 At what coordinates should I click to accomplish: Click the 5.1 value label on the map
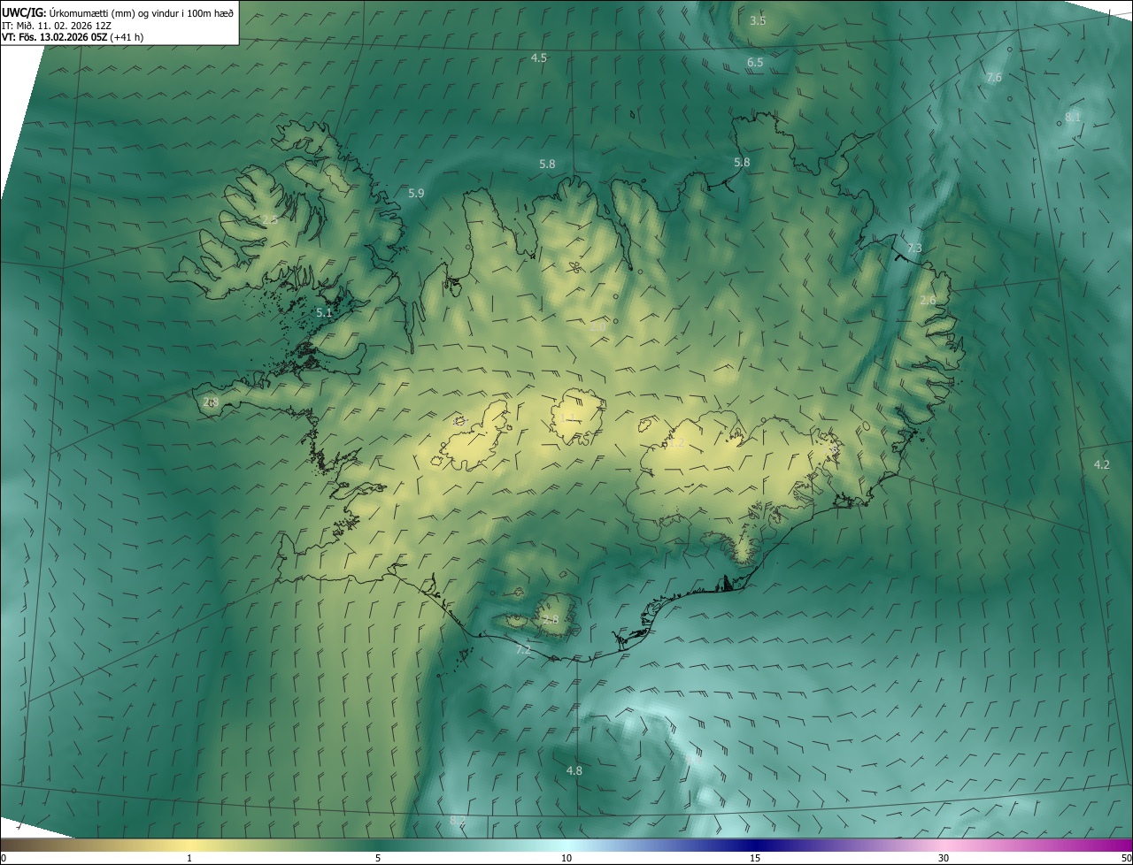(x=324, y=312)
